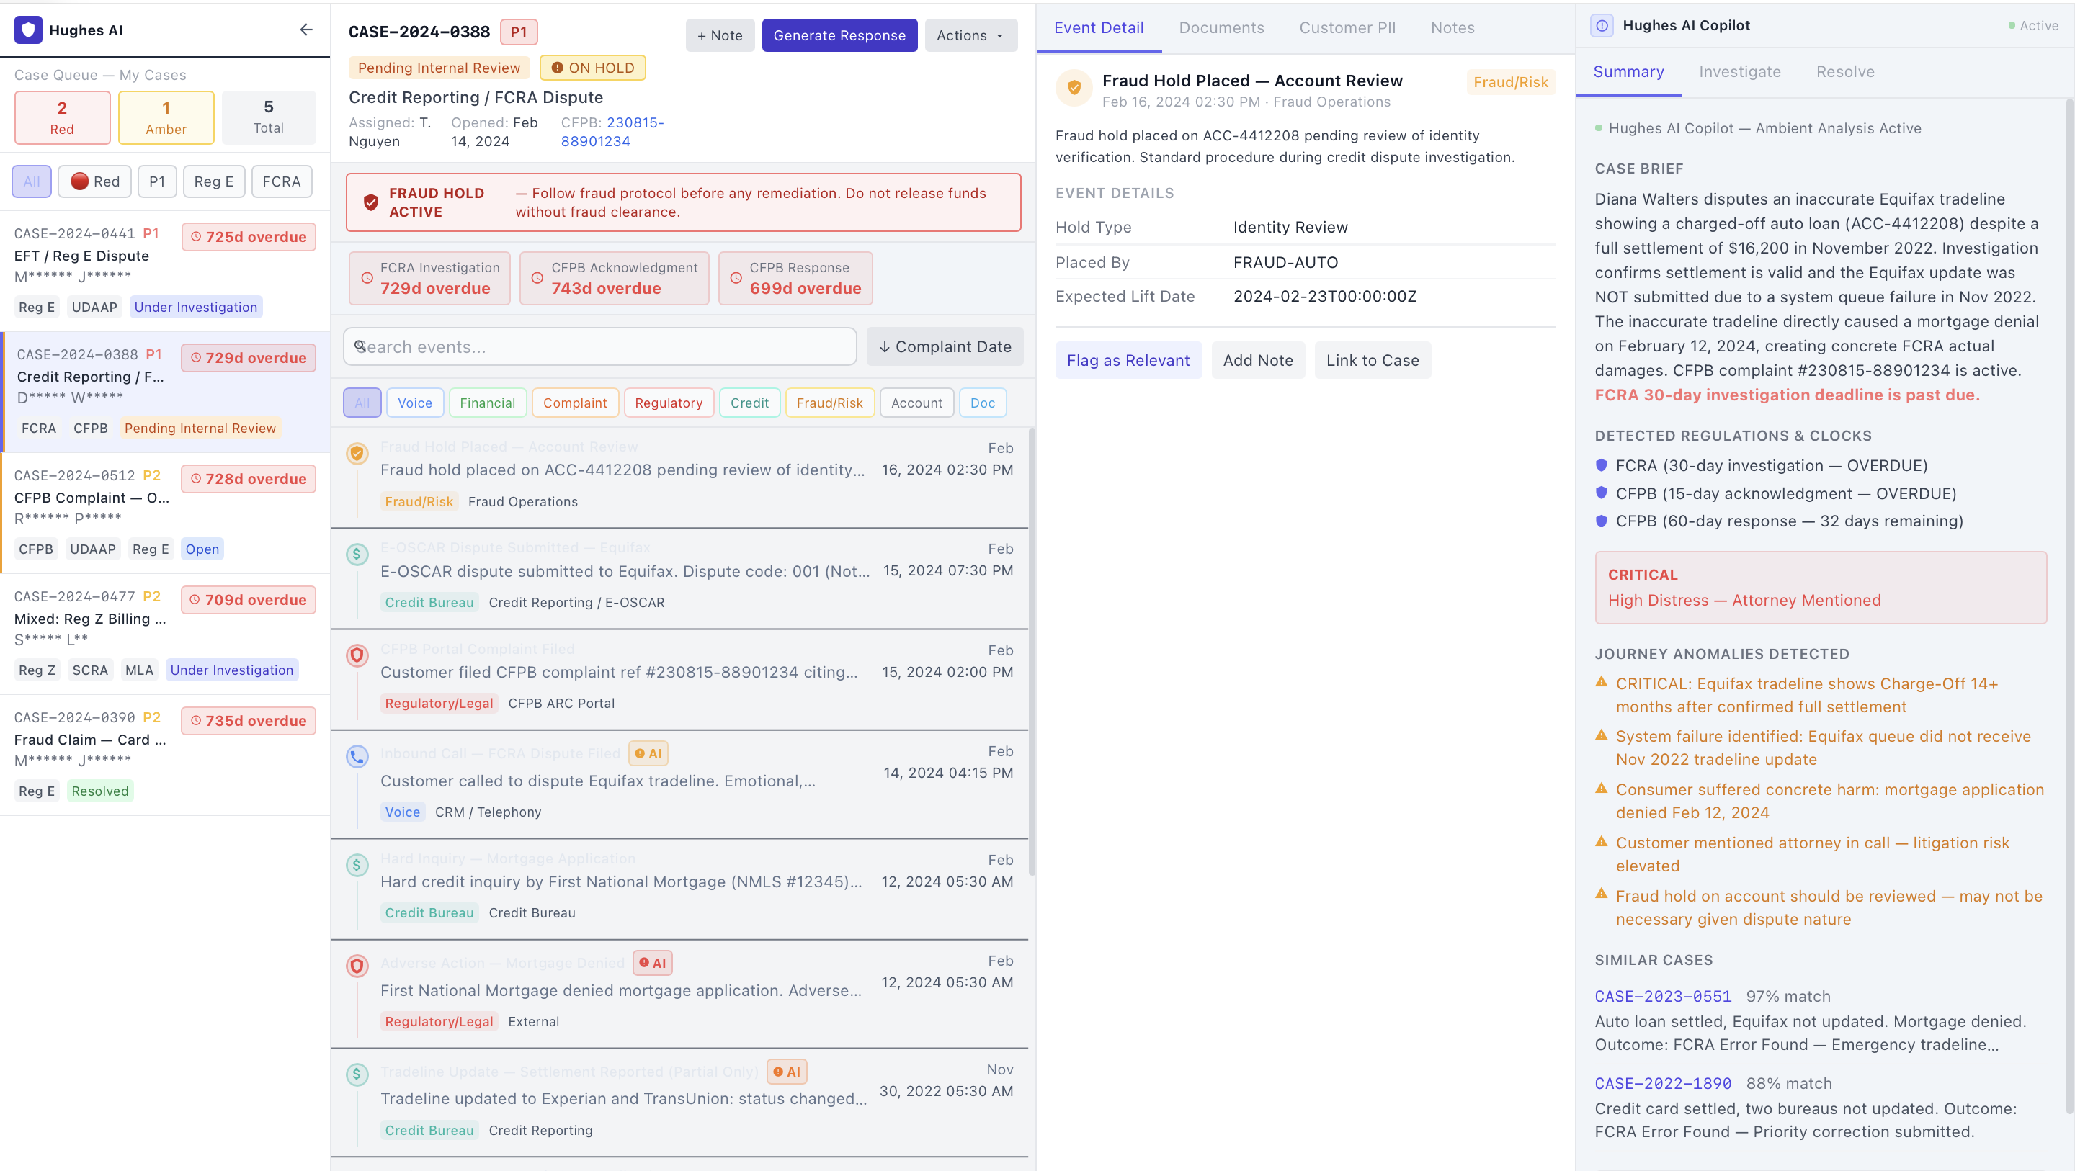This screenshot has width=2075, height=1171.
Task: Click the Generate Response button
Action: pyautogui.click(x=839, y=35)
